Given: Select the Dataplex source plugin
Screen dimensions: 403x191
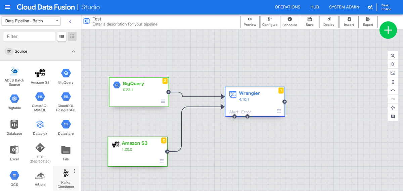Looking at the screenshot, I should pyautogui.click(x=40, y=127).
